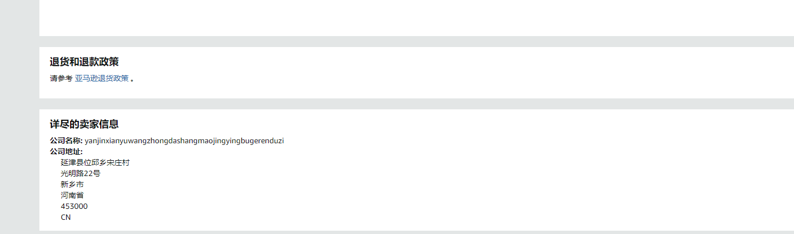Click the country code CN
Screen dimensions: 794x234
click(66, 217)
